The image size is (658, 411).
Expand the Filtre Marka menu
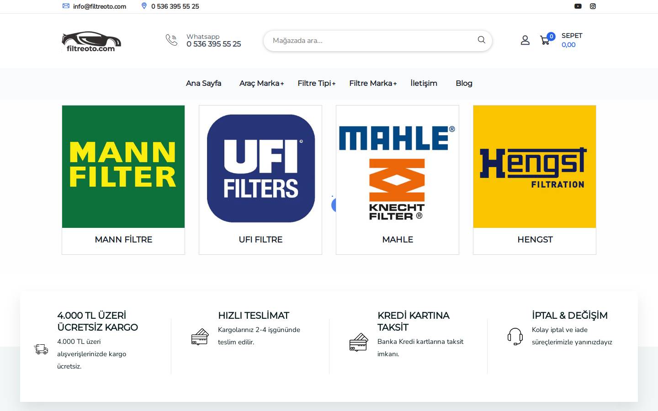pos(373,83)
